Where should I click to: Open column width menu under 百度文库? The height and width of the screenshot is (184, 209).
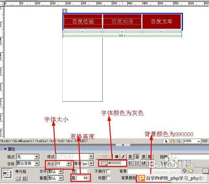coord(161,32)
